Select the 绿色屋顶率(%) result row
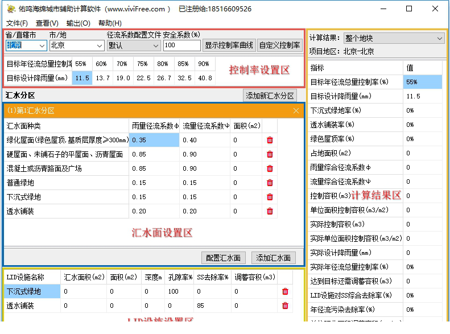 point(375,139)
